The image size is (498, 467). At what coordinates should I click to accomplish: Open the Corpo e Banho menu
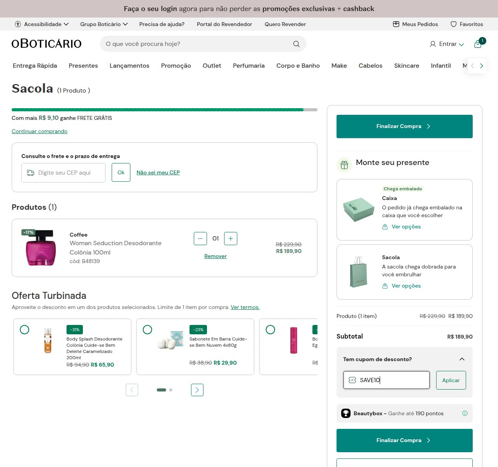[x=298, y=66]
